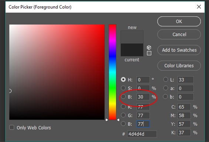Click the black K percentage field
Viewport: 209px width, 142px height.
pos(184,132)
